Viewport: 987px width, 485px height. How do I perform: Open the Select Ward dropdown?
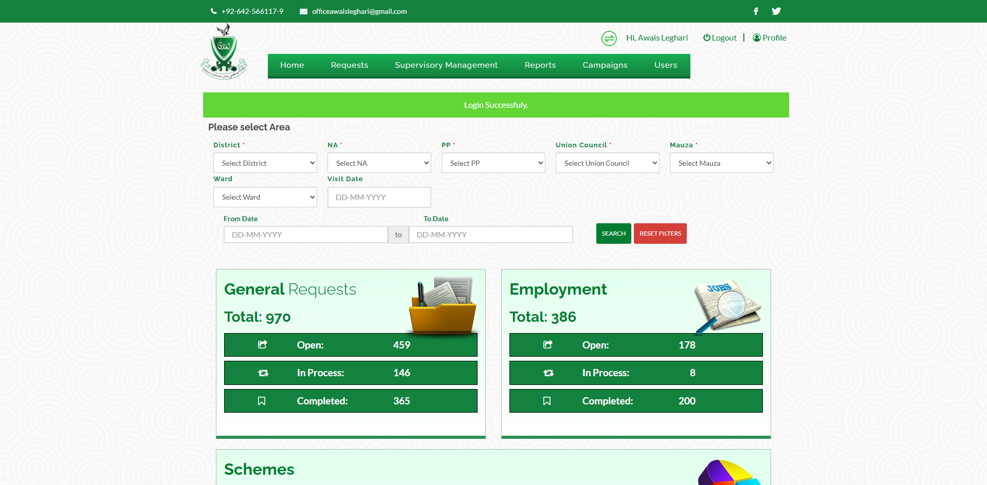(265, 197)
